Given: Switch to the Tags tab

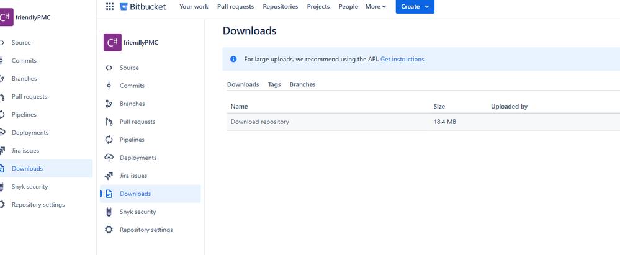Looking at the screenshot, I should [274, 84].
